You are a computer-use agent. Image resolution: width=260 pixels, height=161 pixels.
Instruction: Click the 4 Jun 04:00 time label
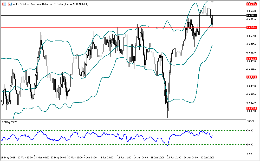coord(90,158)
